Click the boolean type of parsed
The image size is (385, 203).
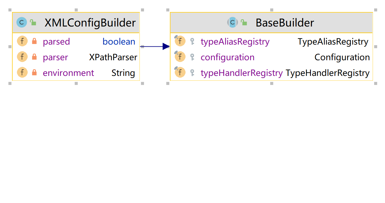tap(119, 42)
